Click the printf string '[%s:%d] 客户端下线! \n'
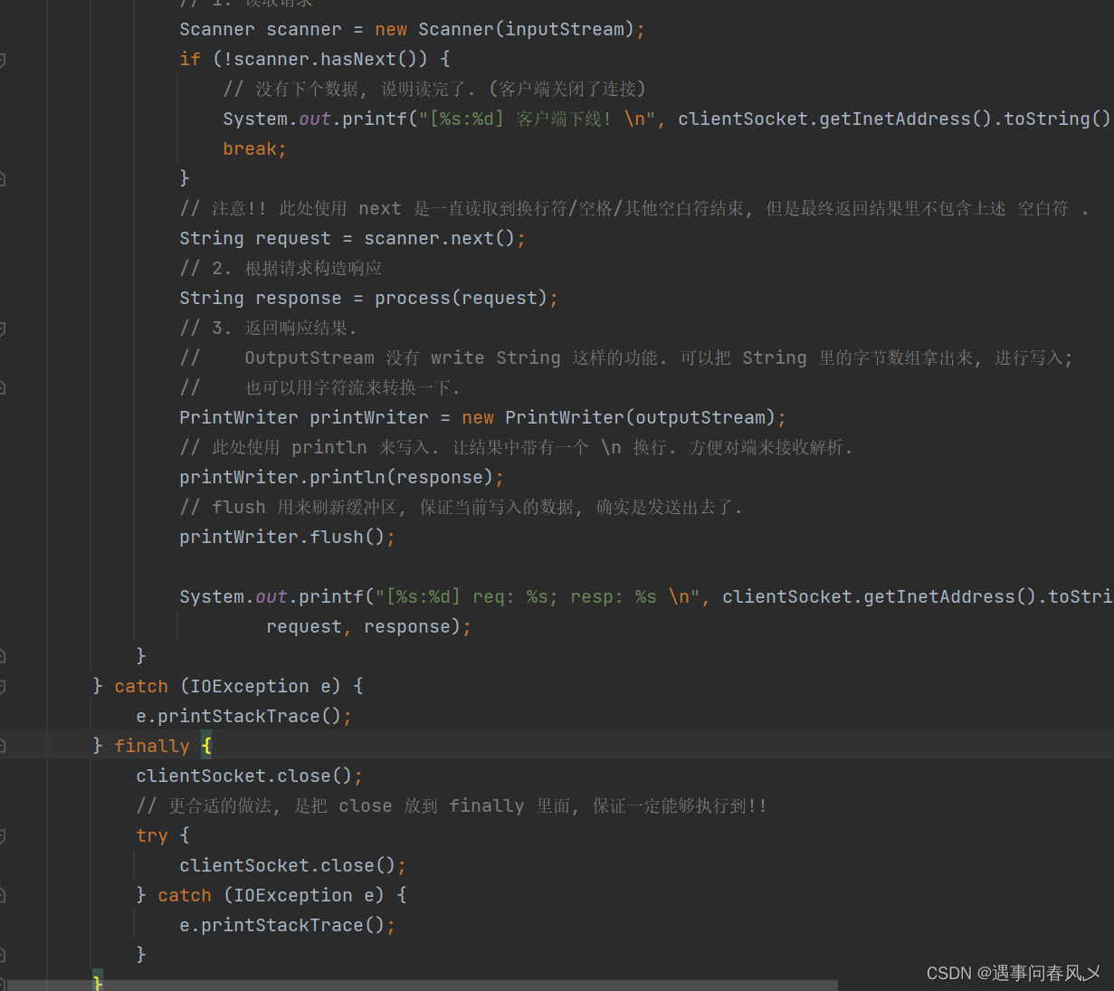The width and height of the screenshot is (1114, 991). pyautogui.click(x=537, y=119)
